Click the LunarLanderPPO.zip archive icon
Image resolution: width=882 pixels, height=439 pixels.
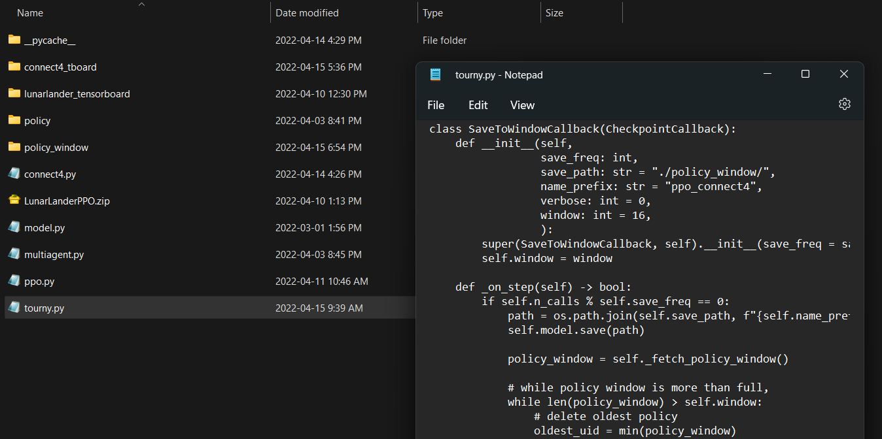pos(14,201)
